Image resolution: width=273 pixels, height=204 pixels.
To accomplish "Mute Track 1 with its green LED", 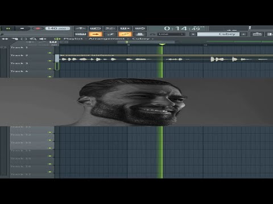I will click(x=50, y=53).
